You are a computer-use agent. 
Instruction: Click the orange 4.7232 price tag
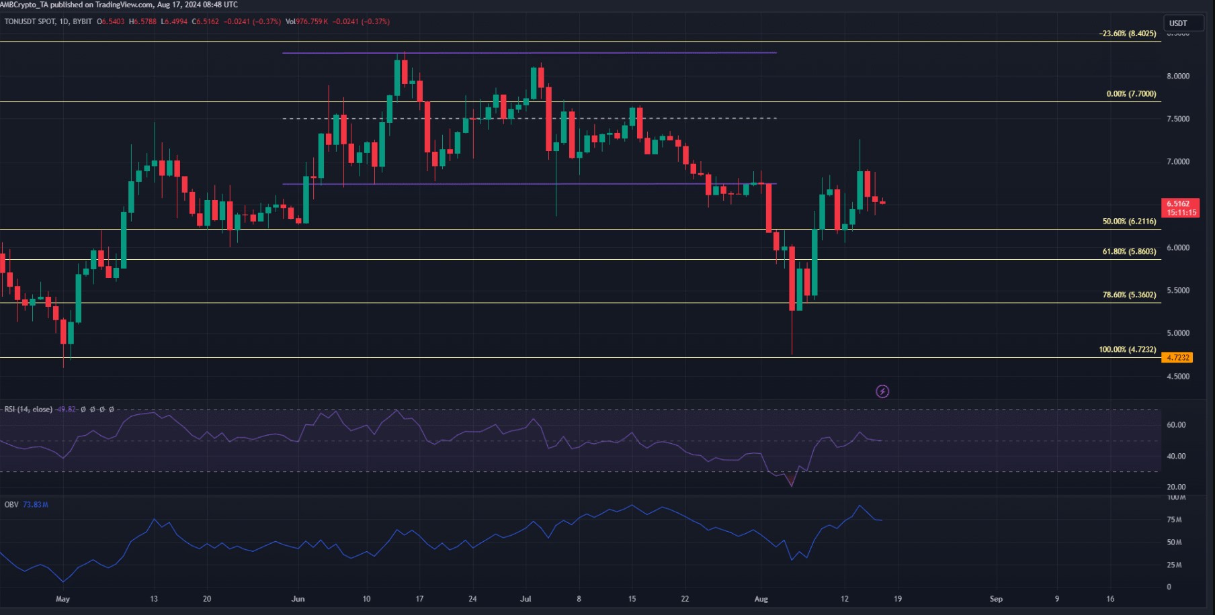tap(1177, 357)
